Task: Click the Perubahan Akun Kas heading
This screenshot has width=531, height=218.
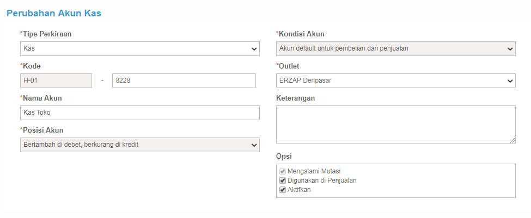Action: click(54, 14)
